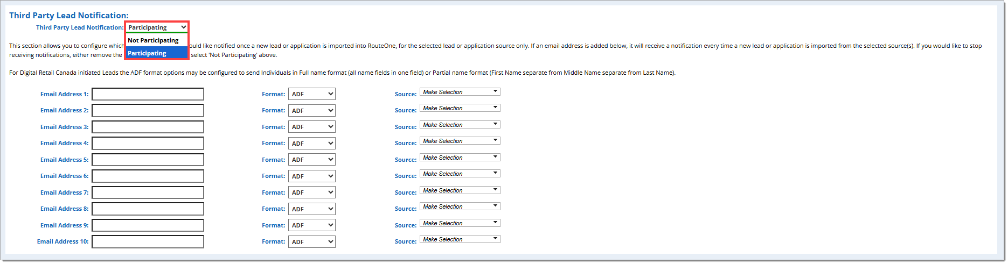
Task: Open Format dropdown for Email Address 2
Action: (x=311, y=110)
